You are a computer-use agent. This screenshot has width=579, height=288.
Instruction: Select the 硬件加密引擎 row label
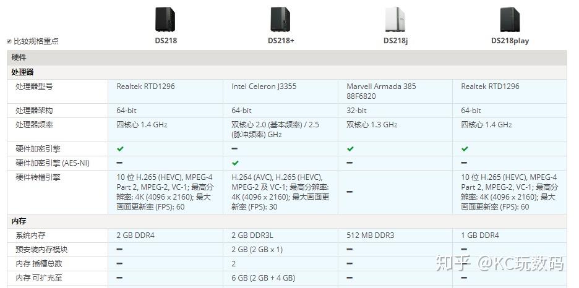pyautogui.click(x=38, y=149)
